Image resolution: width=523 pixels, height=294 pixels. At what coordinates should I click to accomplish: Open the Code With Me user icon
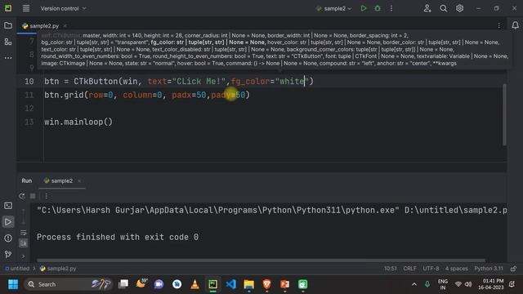point(427,8)
